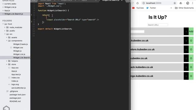The image size is (196, 110).
Task: Expand the store folder
Action: (x=7, y=64)
